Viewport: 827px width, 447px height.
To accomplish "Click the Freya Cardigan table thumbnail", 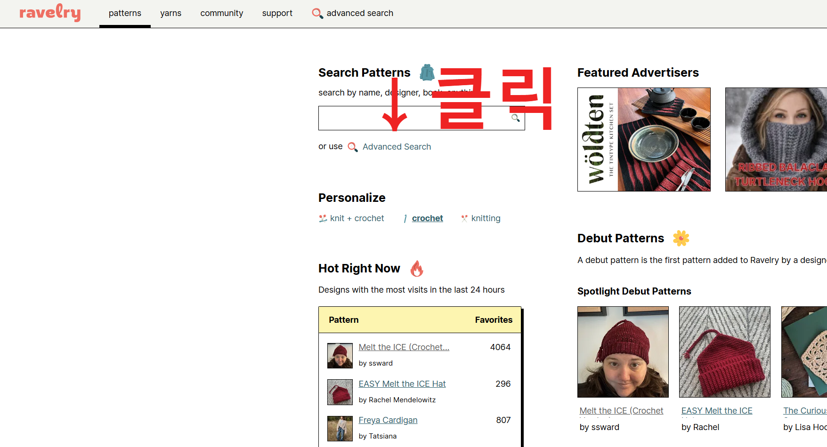I will [x=340, y=429].
